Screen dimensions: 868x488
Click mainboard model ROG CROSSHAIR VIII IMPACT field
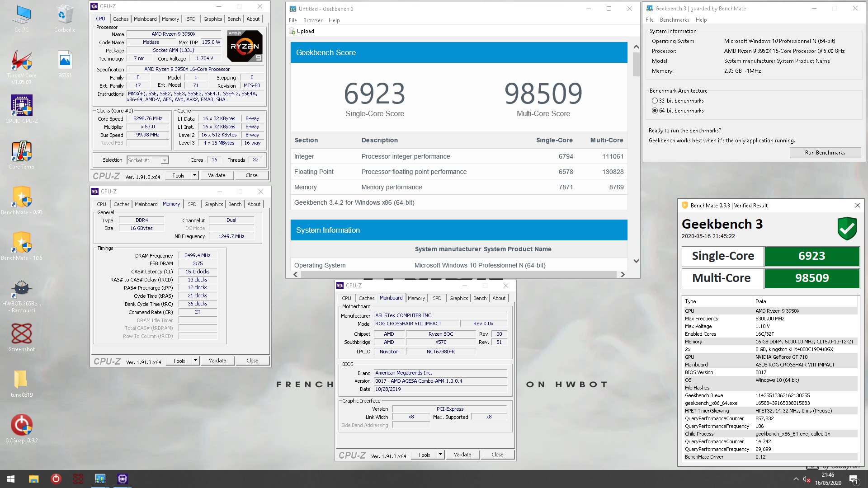tap(416, 324)
